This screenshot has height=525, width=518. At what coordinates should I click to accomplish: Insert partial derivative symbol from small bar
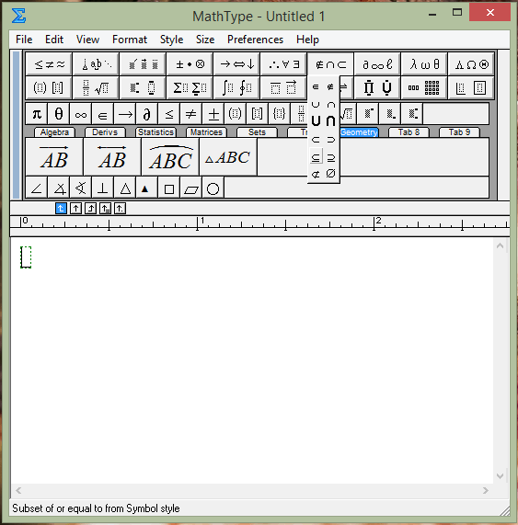pos(147,114)
